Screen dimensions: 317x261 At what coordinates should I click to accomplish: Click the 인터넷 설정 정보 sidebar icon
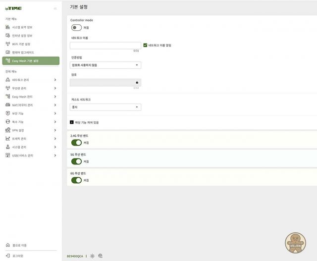(x=7, y=36)
